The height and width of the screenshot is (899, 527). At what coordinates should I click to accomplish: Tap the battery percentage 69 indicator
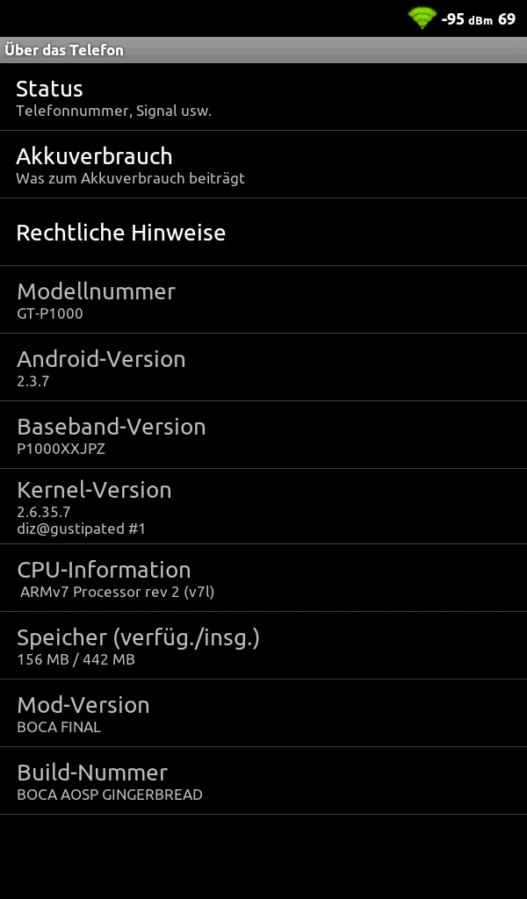click(x=506, y=19)
